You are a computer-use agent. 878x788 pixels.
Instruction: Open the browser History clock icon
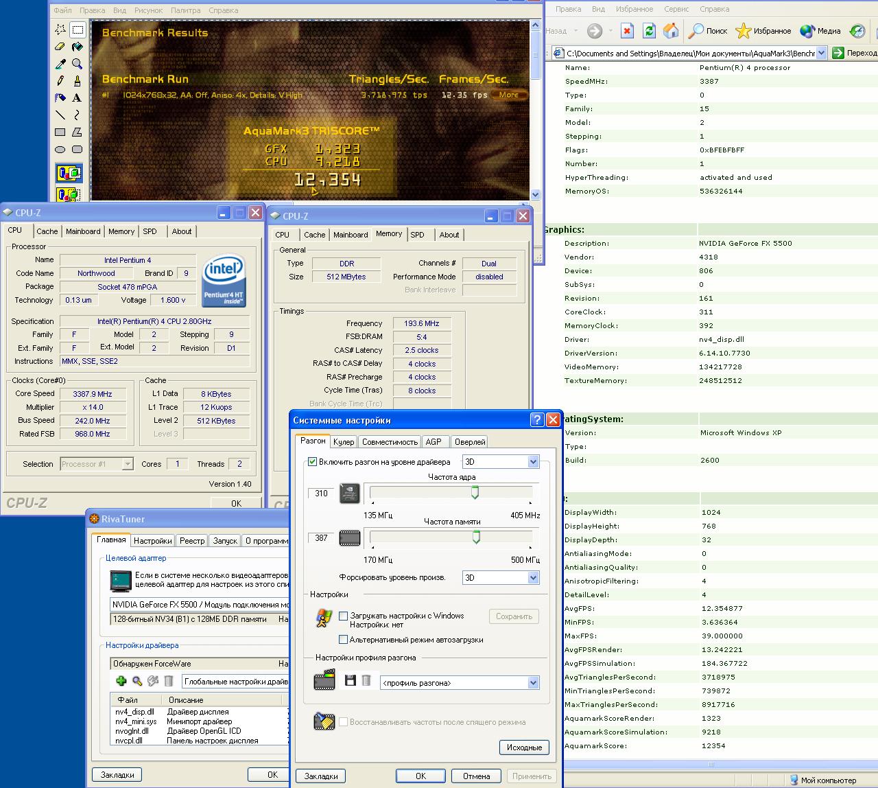(x=857, y=31)
